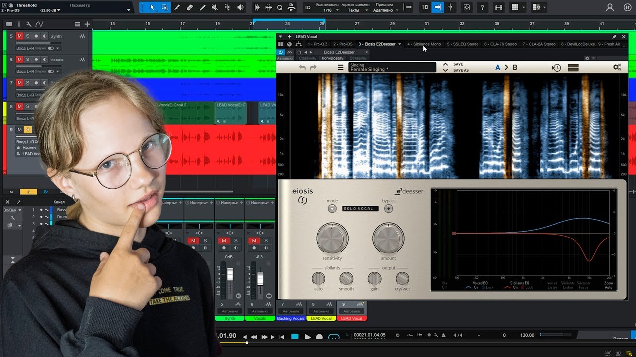Click the E2Deesser sensitivity knob
The width and height of the screenshot is (636, 357).
332,238
